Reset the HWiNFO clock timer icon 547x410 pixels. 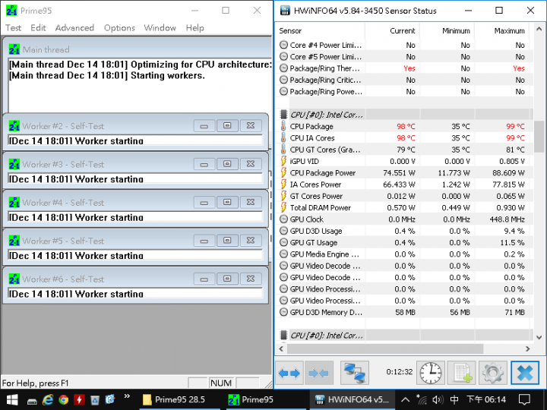point(431,373)
